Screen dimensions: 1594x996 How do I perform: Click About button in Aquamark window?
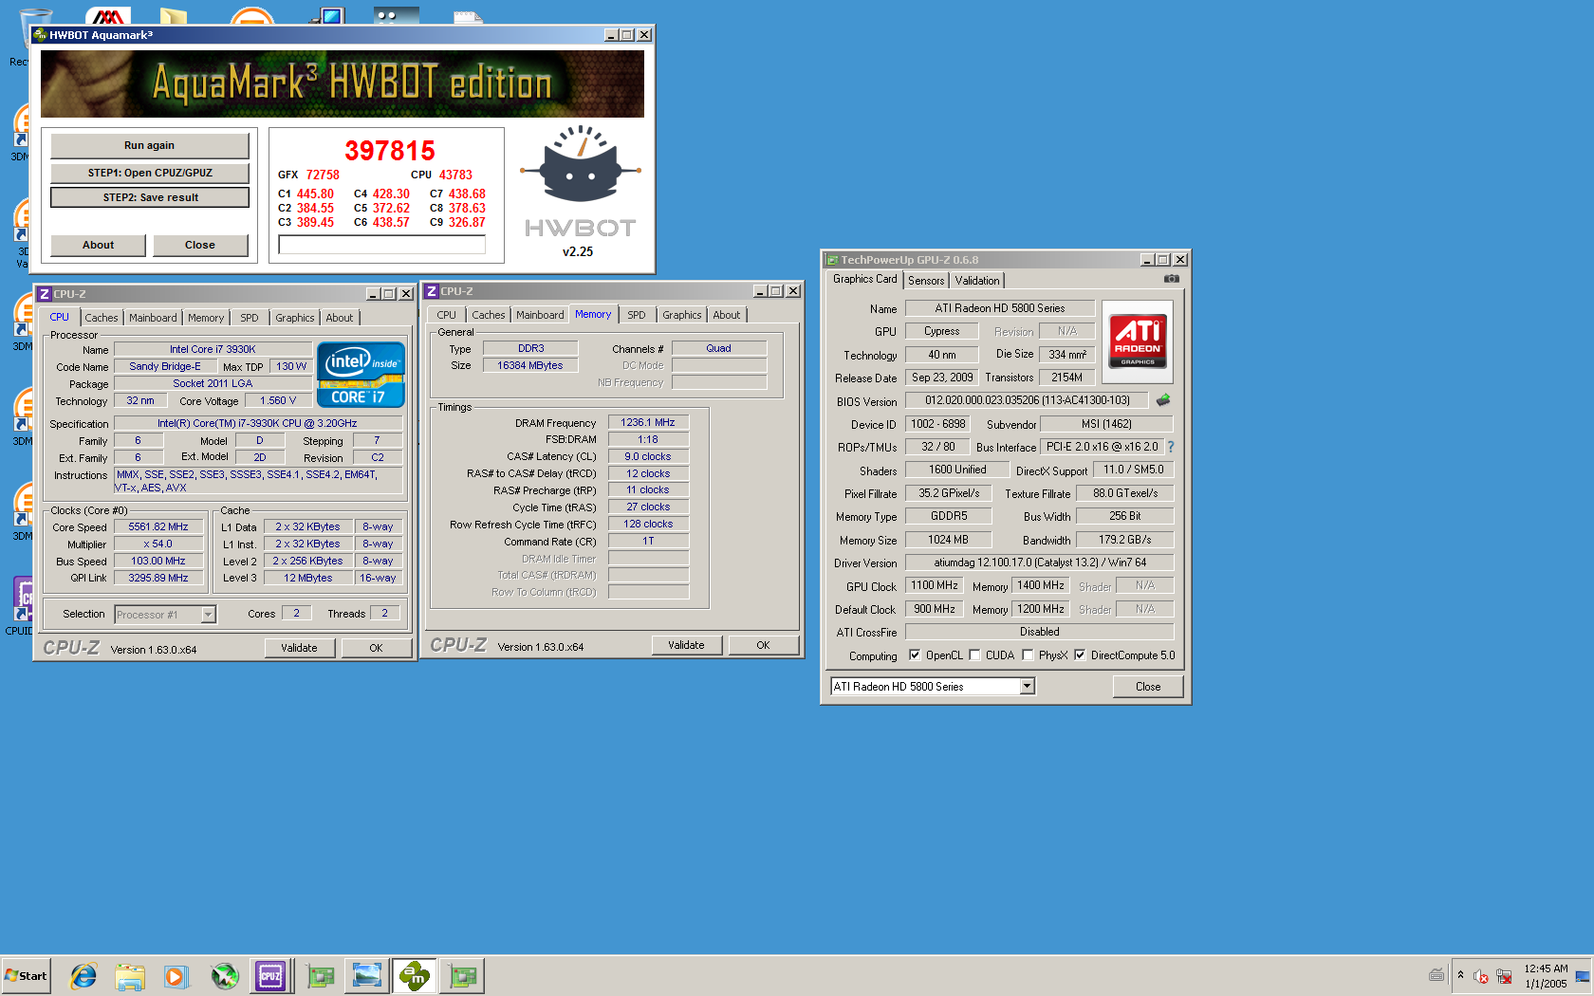point(99,245)
